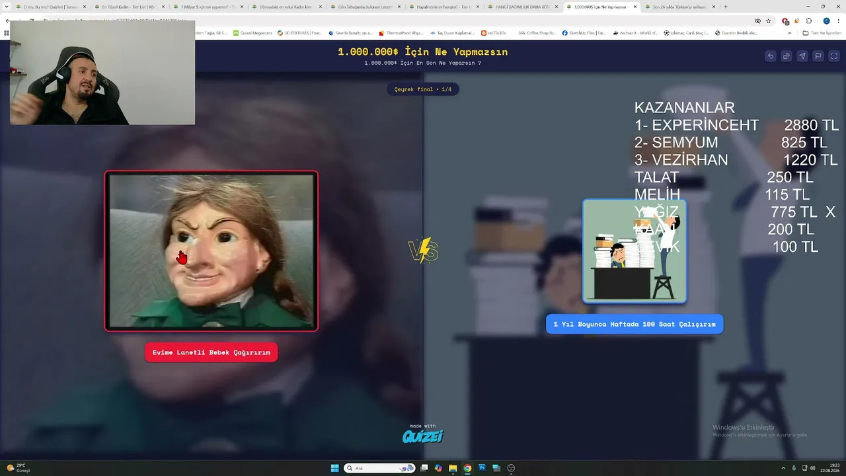Expand the bookmarks overflow chevron
This screenshot has height=476, width=846.
789,32
